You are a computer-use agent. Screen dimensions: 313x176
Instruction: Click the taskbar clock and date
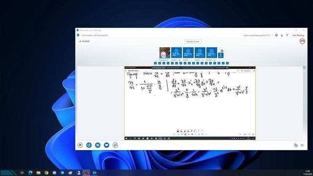point(308,173)
